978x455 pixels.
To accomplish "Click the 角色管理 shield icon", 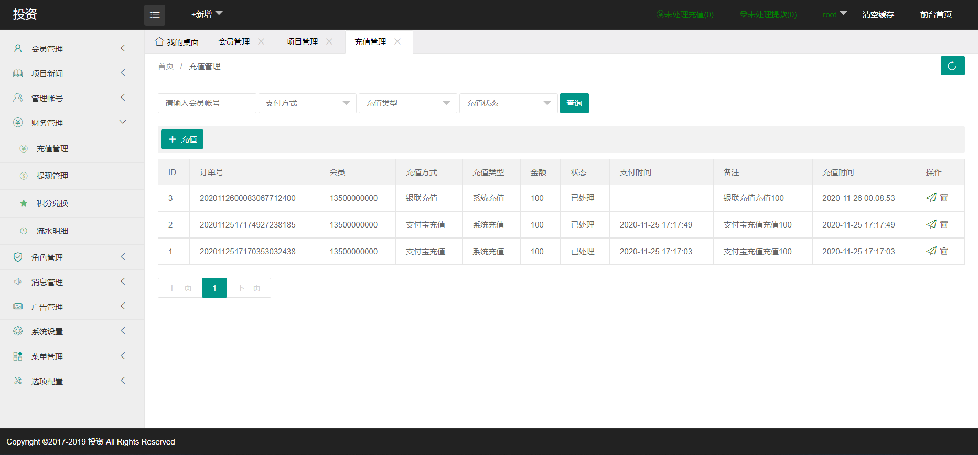I will click(18, 257).
